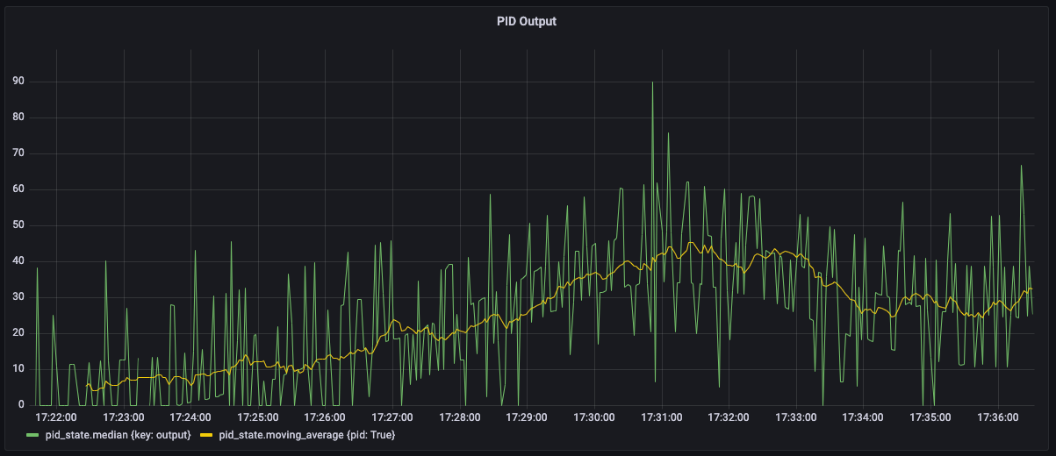Image resolution: width=1056 pixels, height=456 pixels.
Task: Click the 0 y-axis value
Action: [21, 405]
